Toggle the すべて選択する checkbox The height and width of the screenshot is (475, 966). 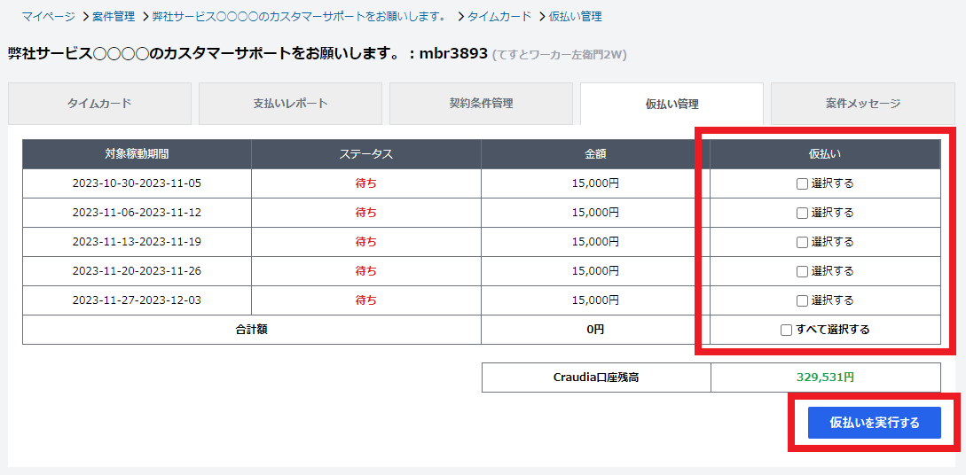click(786, 331)
